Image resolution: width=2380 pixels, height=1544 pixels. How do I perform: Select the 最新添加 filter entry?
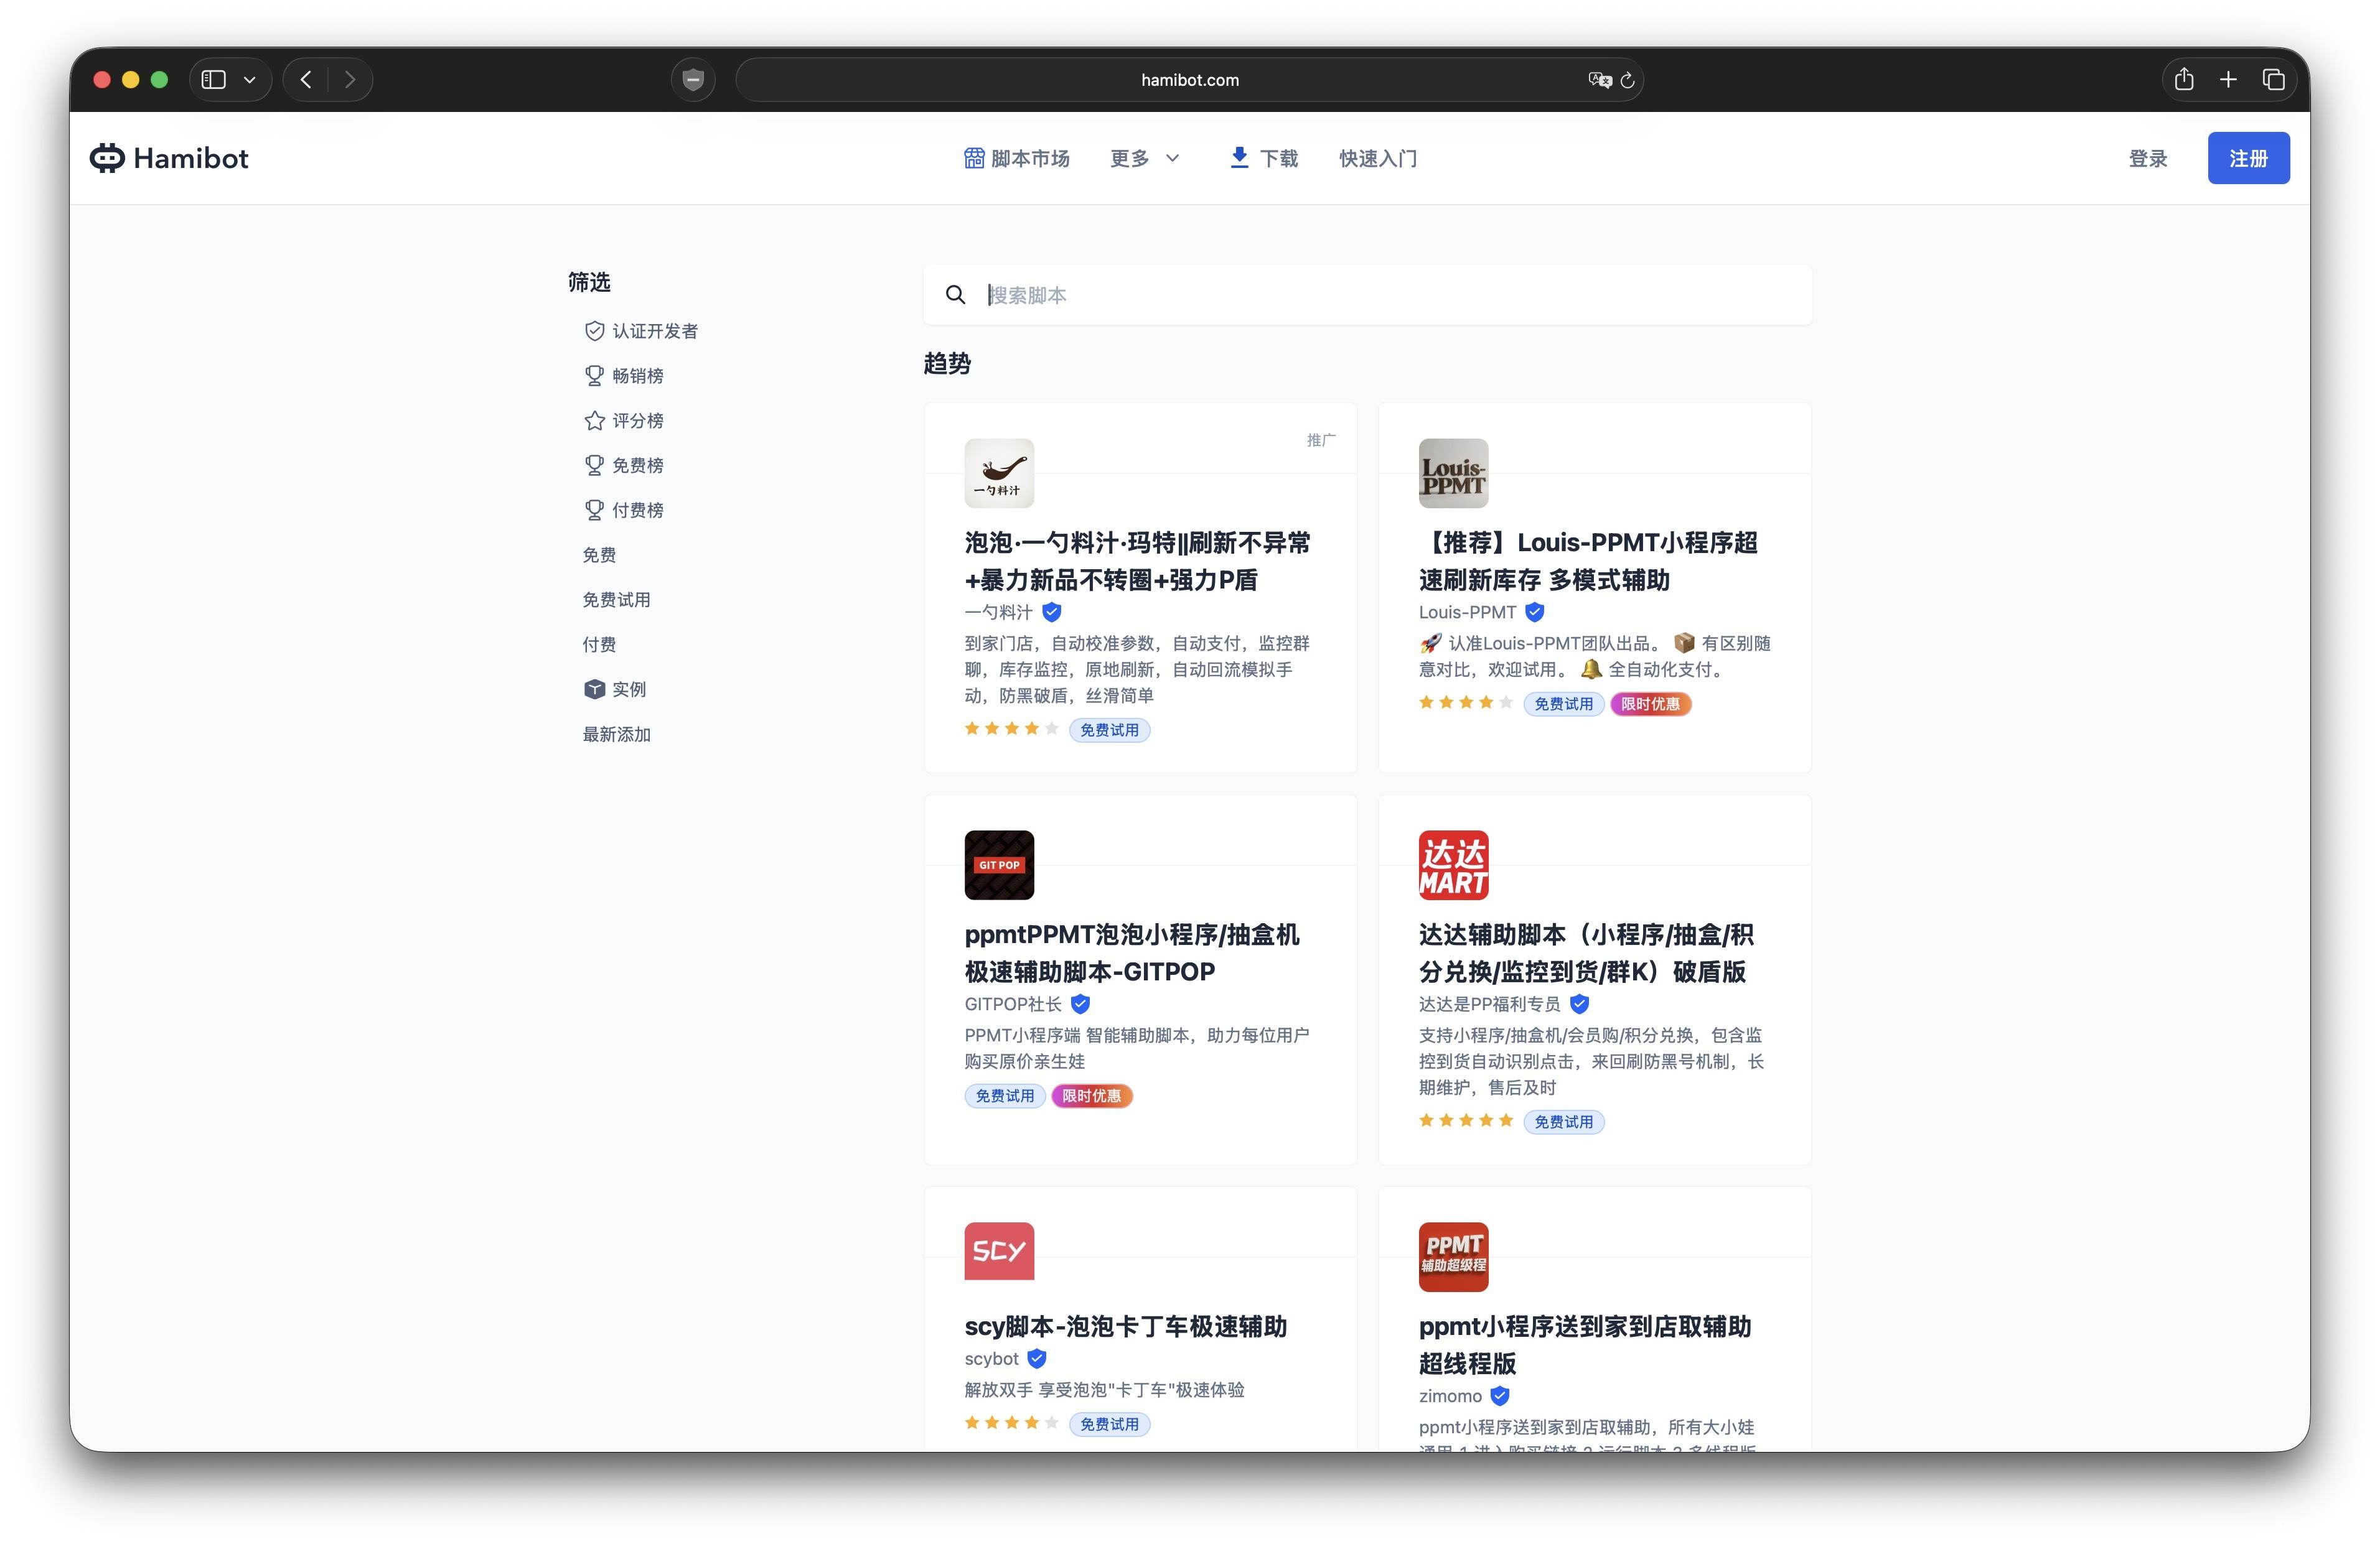tap(616, 735)
